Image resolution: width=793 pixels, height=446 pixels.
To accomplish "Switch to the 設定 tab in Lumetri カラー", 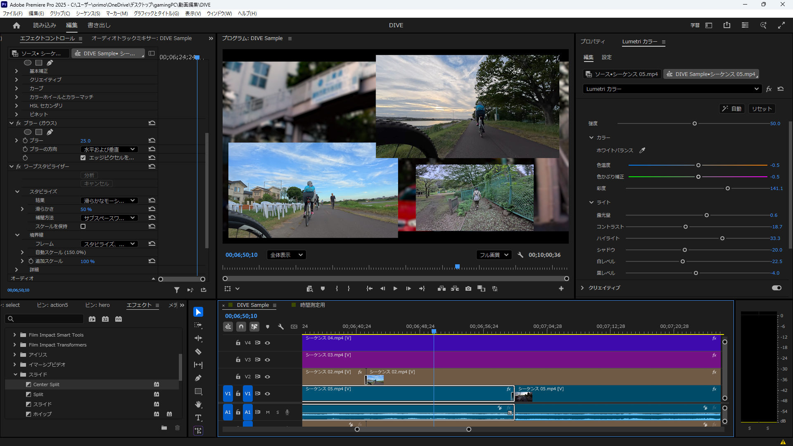I will (x=606, y=57).
